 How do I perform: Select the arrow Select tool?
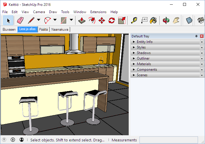(x=8, y=20)
